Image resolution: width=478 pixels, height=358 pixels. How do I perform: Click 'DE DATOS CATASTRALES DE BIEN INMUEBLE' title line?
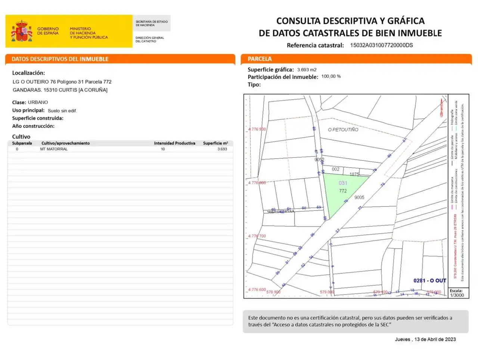(350, 33)
